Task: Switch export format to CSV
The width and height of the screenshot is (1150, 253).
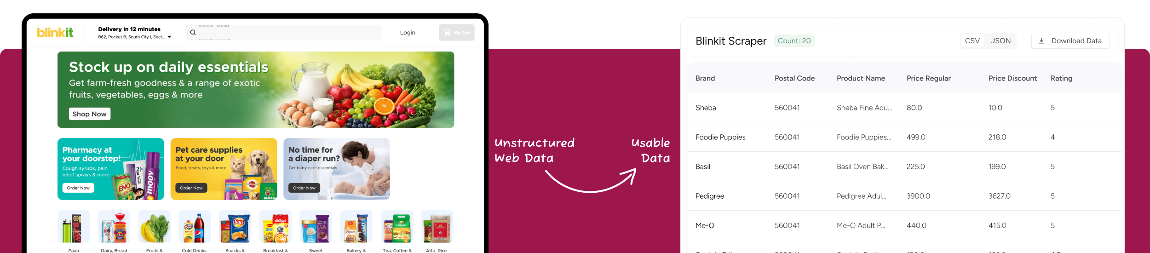Action: pyautogui.click(x=972, y=41)
